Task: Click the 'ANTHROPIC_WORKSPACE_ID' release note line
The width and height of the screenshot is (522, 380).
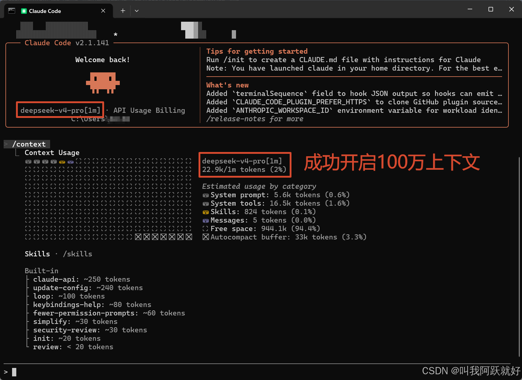Action: [x=354, y=110]
